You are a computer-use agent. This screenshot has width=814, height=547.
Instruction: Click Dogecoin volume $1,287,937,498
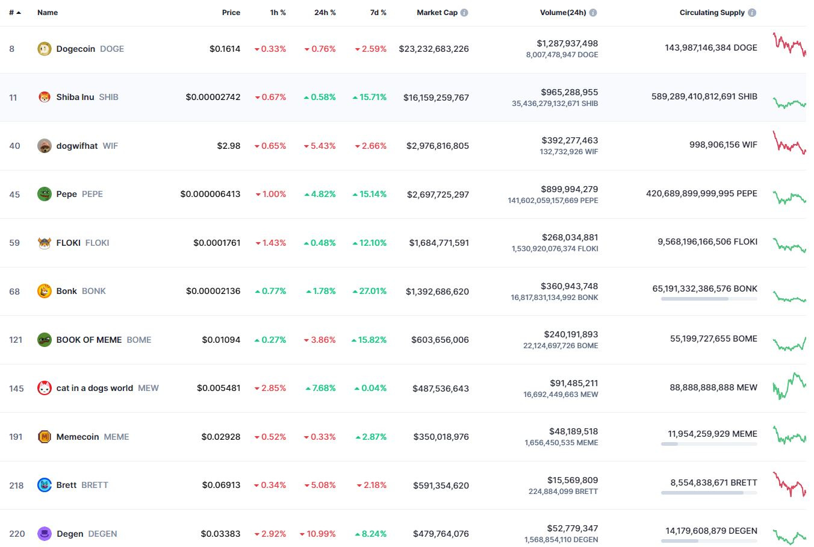click(x=568, y=43)
